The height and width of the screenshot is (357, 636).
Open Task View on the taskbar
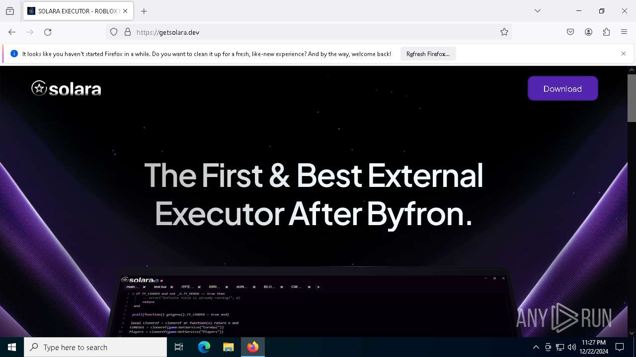pyautogui.click(x=179, y=347)
